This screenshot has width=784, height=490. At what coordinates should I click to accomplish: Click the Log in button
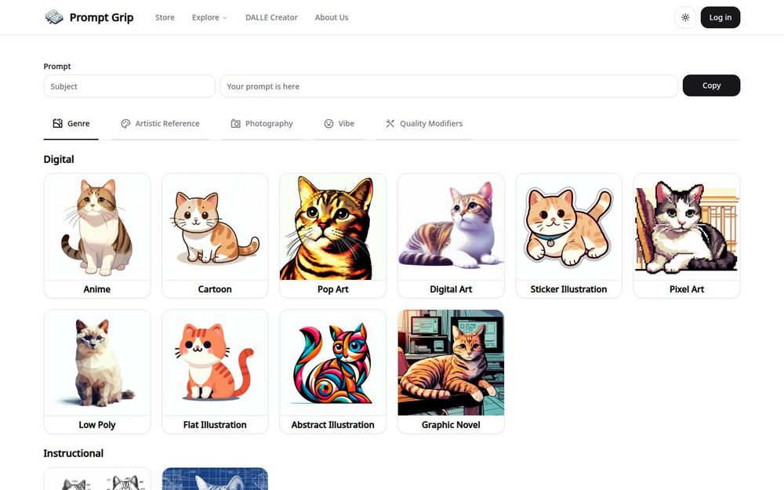720,17
